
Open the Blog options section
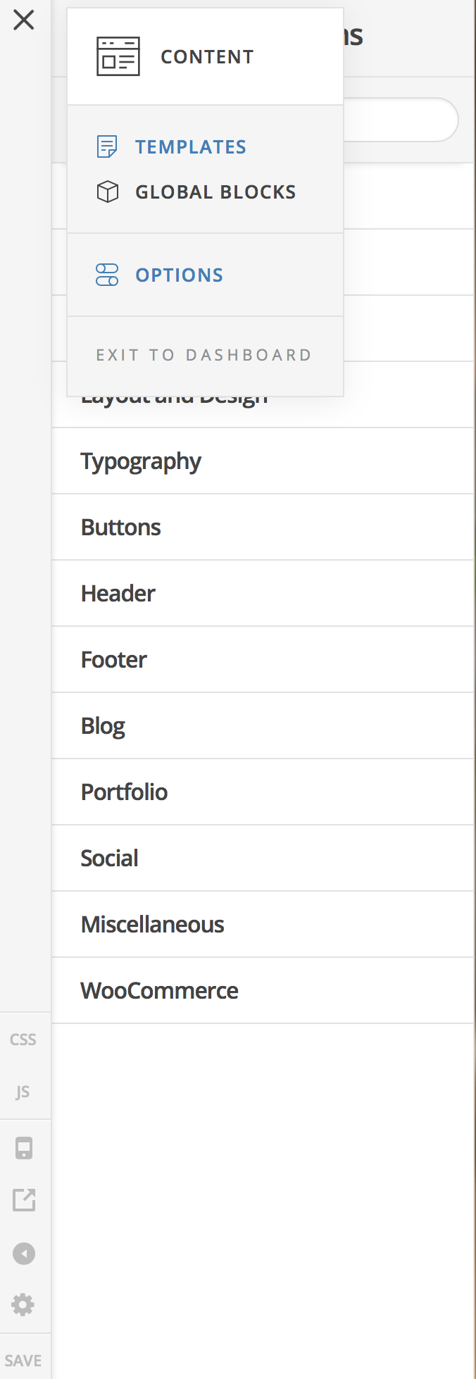(x=103, y=726)
